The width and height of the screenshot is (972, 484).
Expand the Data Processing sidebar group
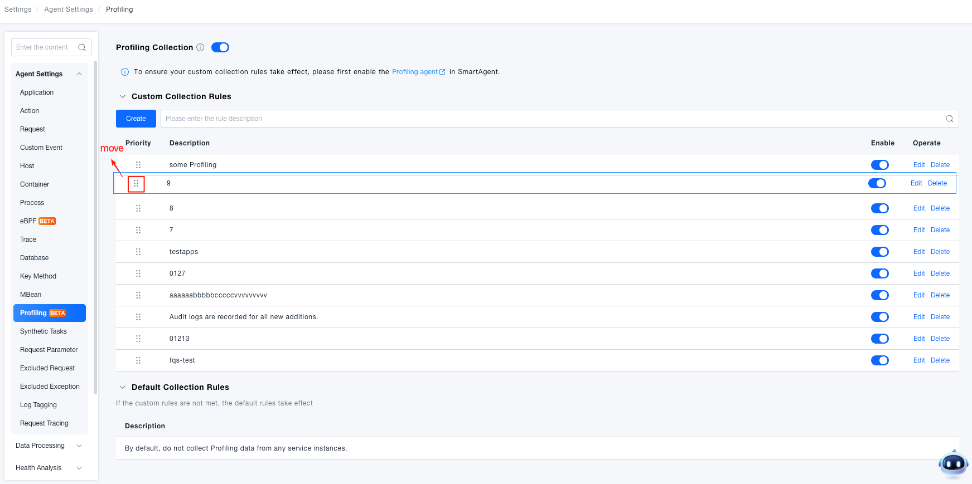coord(79,446)
